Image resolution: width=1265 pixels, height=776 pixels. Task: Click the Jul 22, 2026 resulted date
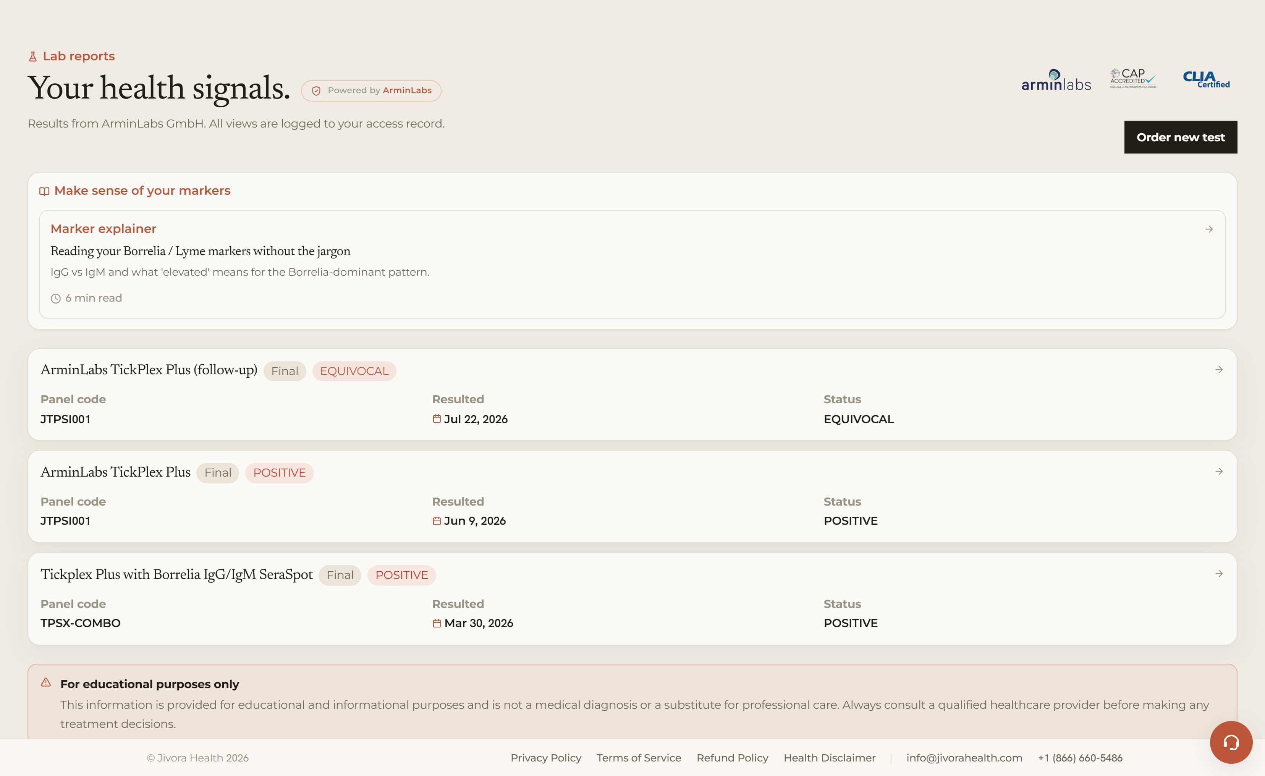(x=476, y=419)
